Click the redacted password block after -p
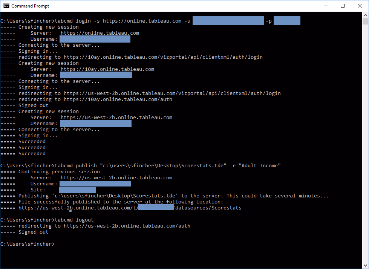 click(x=286, y=21)
